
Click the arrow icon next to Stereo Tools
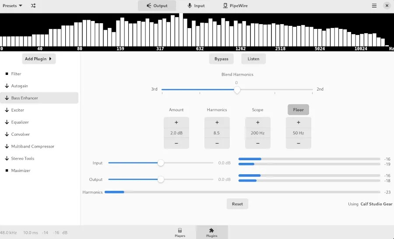pyautogui.click(x=7, y=158)
